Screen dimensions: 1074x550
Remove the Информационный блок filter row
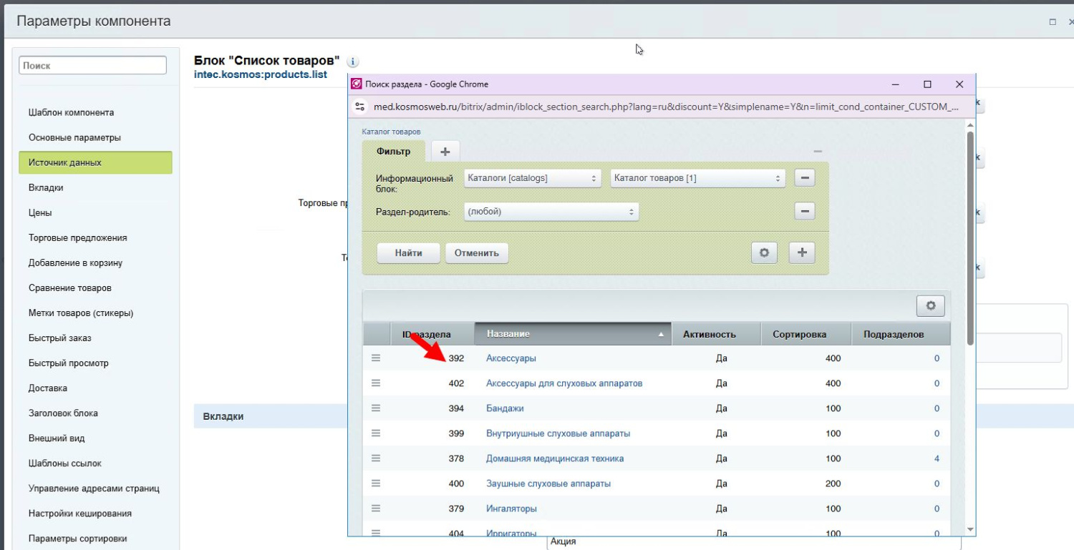tap(805, 178)
